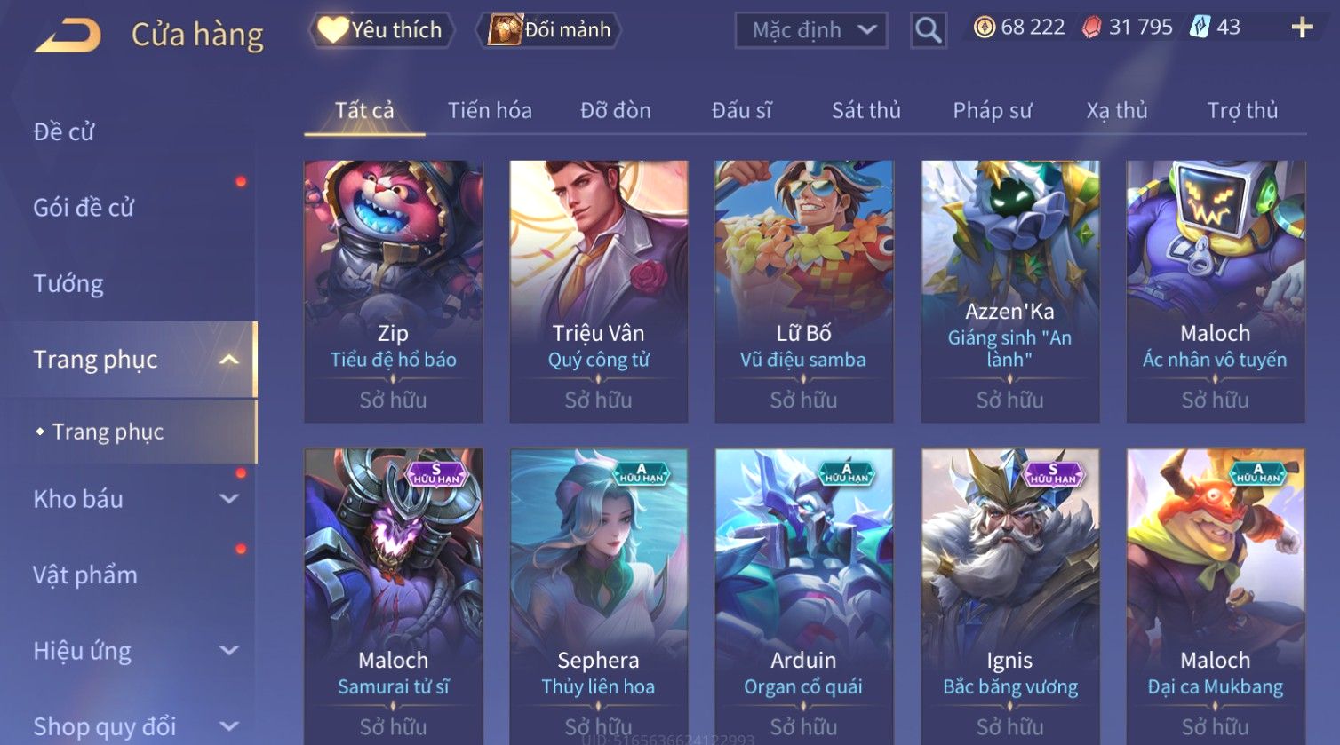Tap the plus icon to add currency

[x=1302, y=28]
